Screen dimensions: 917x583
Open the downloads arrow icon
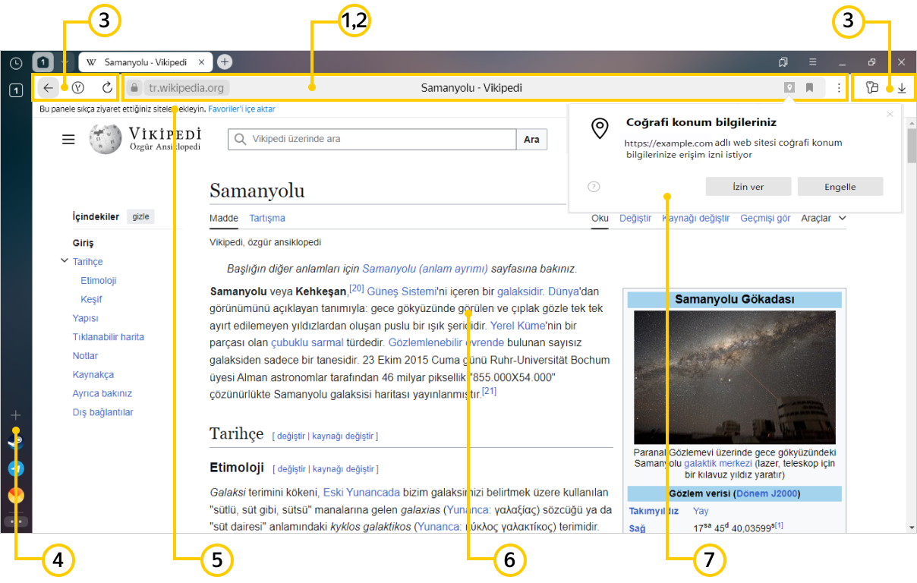902,88
